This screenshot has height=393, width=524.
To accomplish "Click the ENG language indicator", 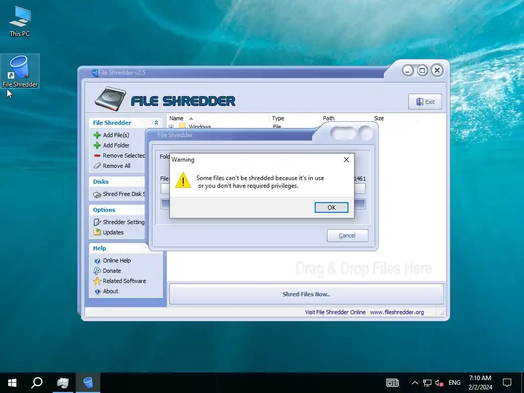I will tap(454, 383).
